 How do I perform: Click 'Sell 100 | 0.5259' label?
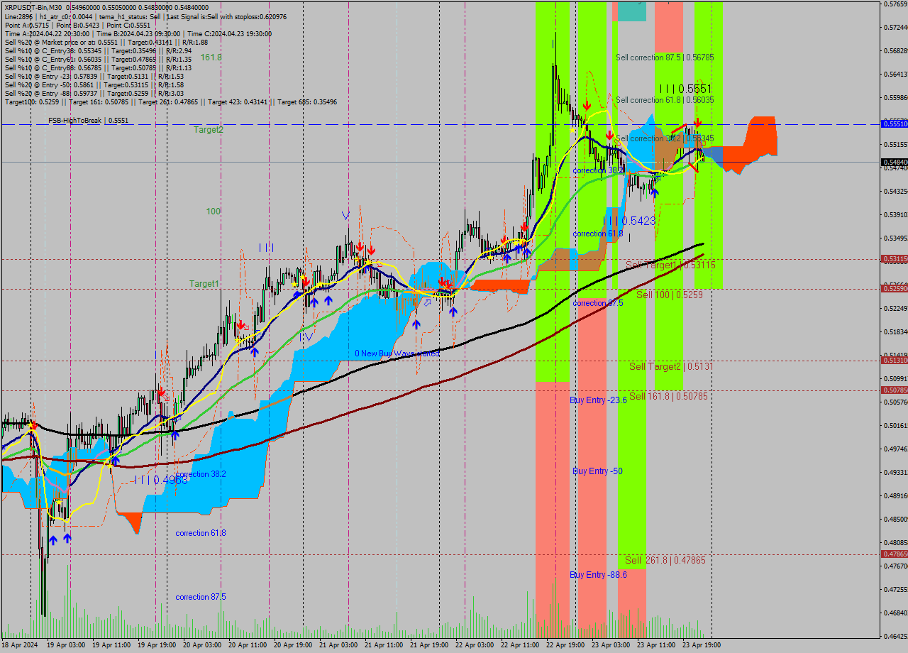pyautogui.click(x=670, y=294)
